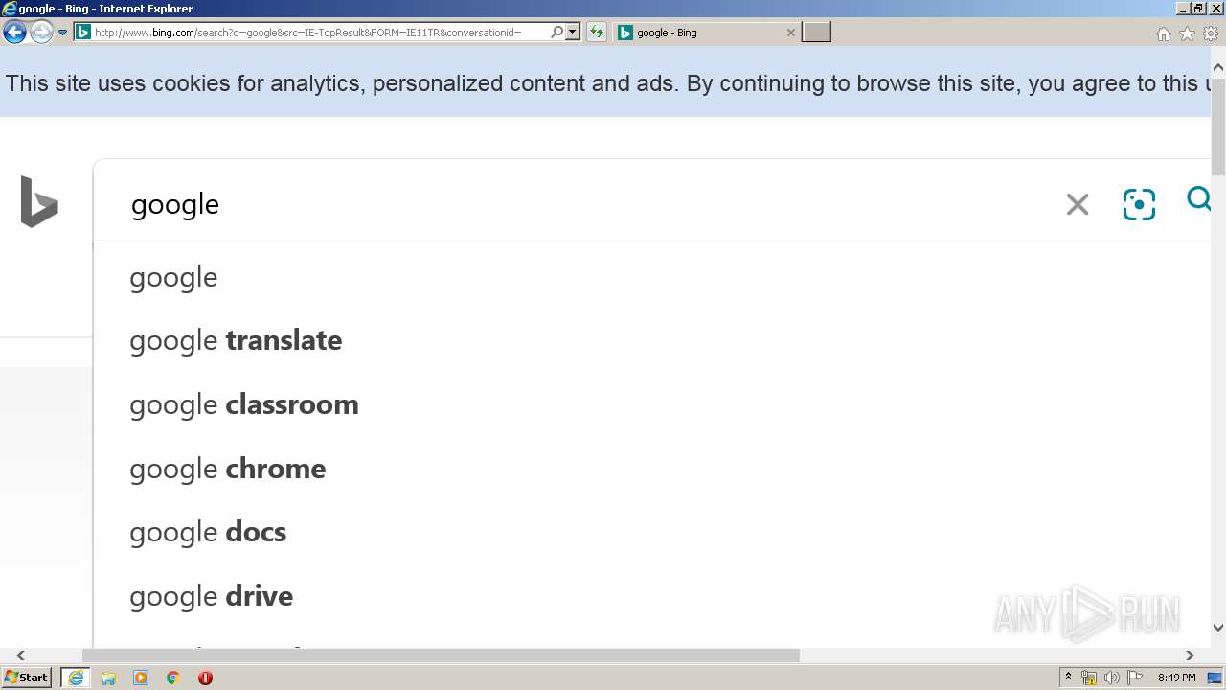Click the Refresh page icon
This screenshot has height=690, width=1226.
(597, 33)
